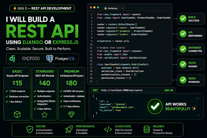207x138 pixels.
Task: Click the 'Well Structured & Documented' text
Action: coord(123,132)
